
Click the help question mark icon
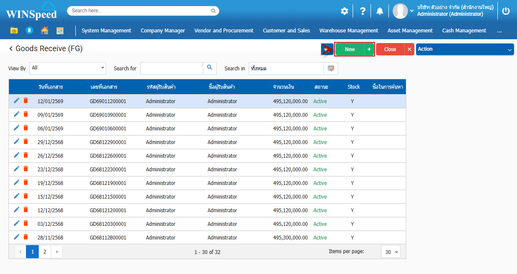(x=362, y=11)
